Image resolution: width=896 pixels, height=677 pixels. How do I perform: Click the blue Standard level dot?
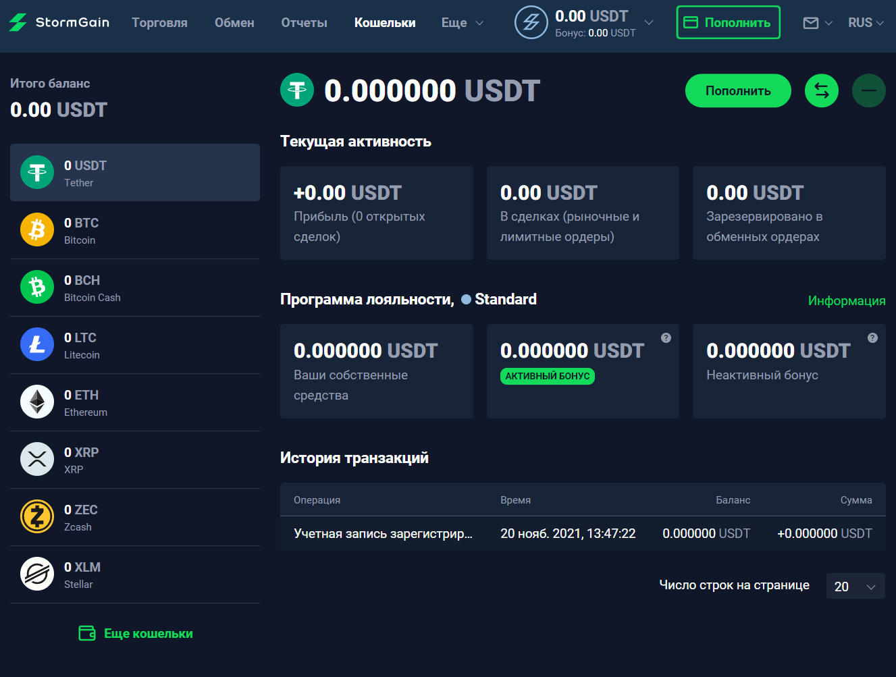pos(466,300)
